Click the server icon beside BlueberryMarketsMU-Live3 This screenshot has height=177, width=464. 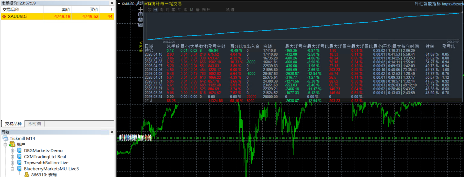click(x=20, y=169)
